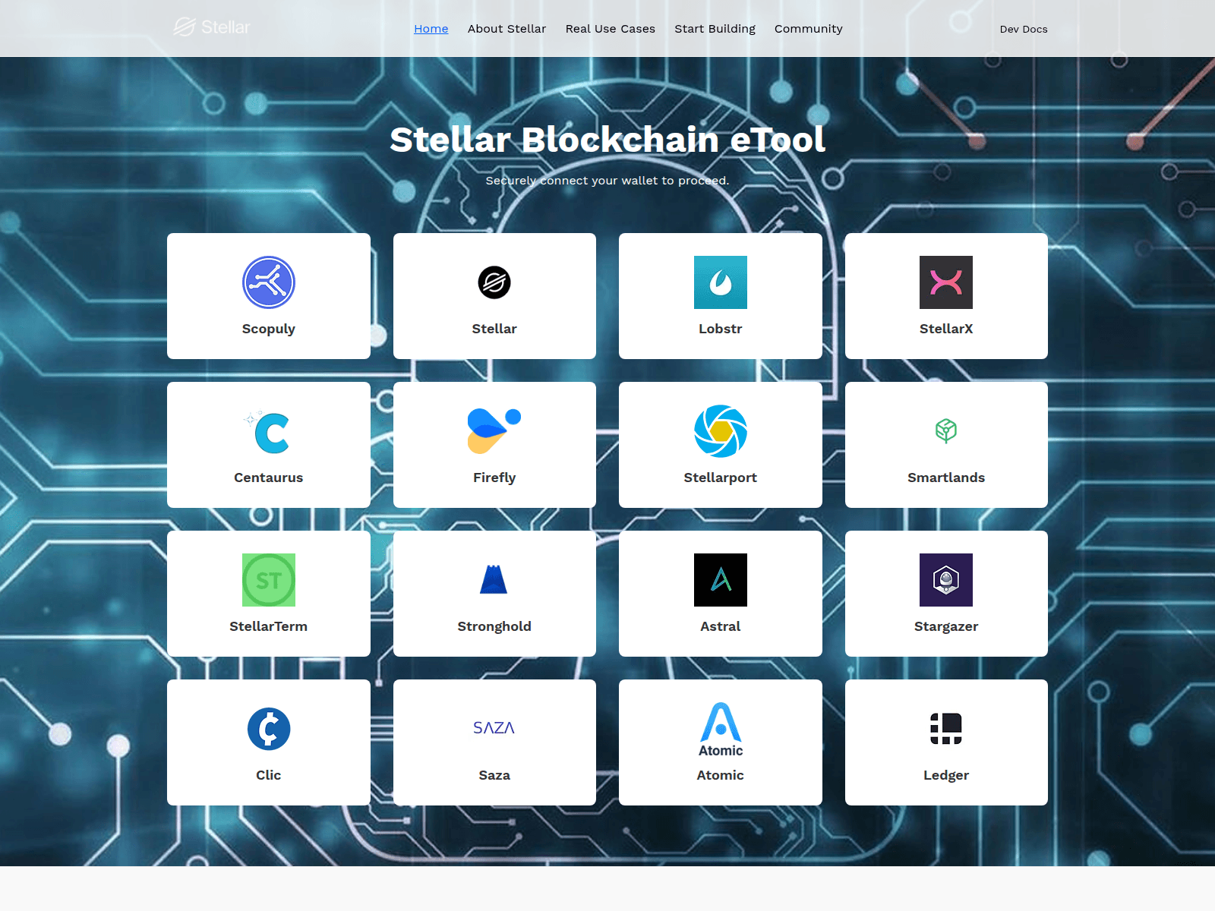Click the Astral wallet name
Image resolution: width=1215 pixels, height=911 pixels.
[721, 626]
